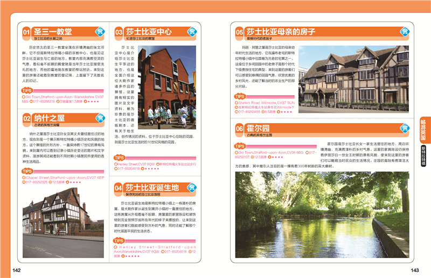
Task: Click the 05 number badge
Action: point(239,32)
